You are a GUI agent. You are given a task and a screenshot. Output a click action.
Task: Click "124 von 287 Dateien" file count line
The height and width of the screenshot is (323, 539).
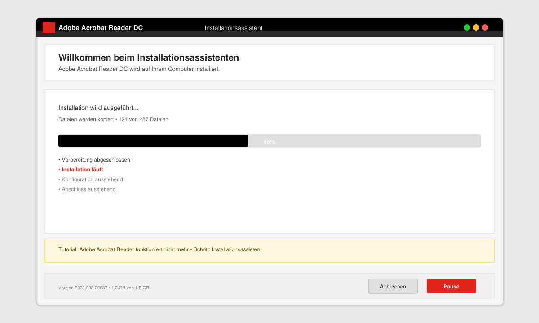(114, 119)
